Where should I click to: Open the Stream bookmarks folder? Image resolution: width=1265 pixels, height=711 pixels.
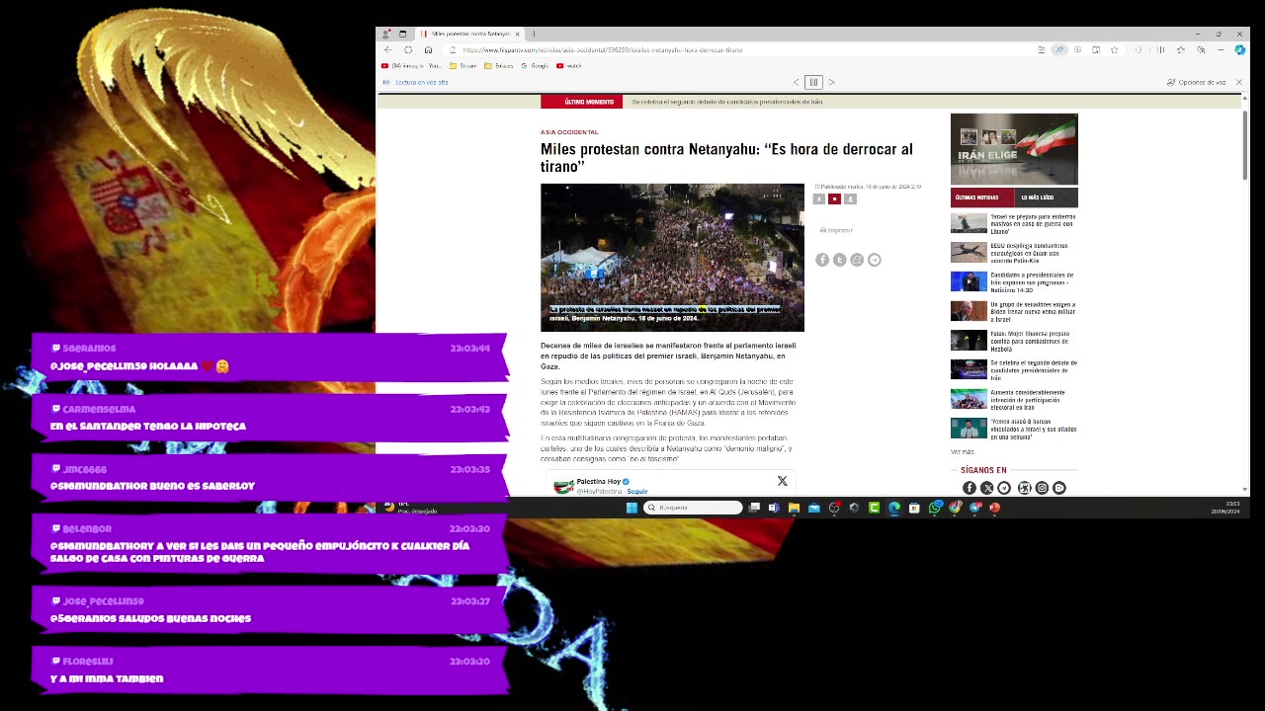pyautogui.click(x=463, y=66)
